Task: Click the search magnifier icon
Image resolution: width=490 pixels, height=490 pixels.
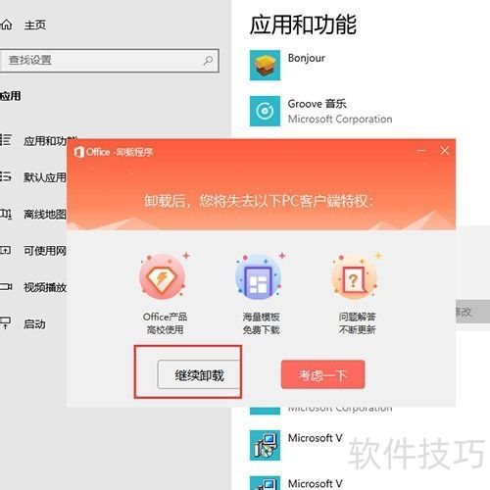Action: click(208, 61)
